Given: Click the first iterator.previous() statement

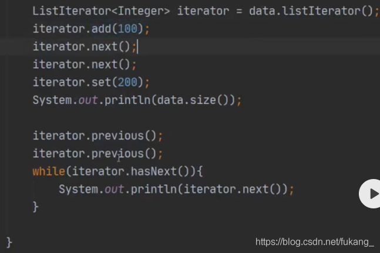Looking at the screenshot, I should coord(97,136).
